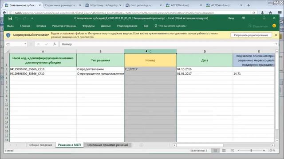
Task: Click cell О прекращении предоставления
Action: click(x=100, y=74)
